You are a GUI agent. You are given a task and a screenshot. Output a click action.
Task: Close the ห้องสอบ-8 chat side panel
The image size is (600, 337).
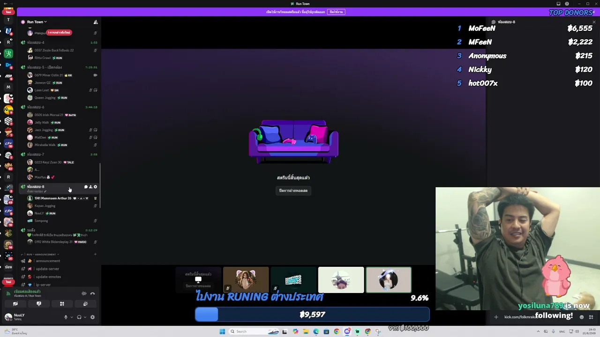[594, 22]
